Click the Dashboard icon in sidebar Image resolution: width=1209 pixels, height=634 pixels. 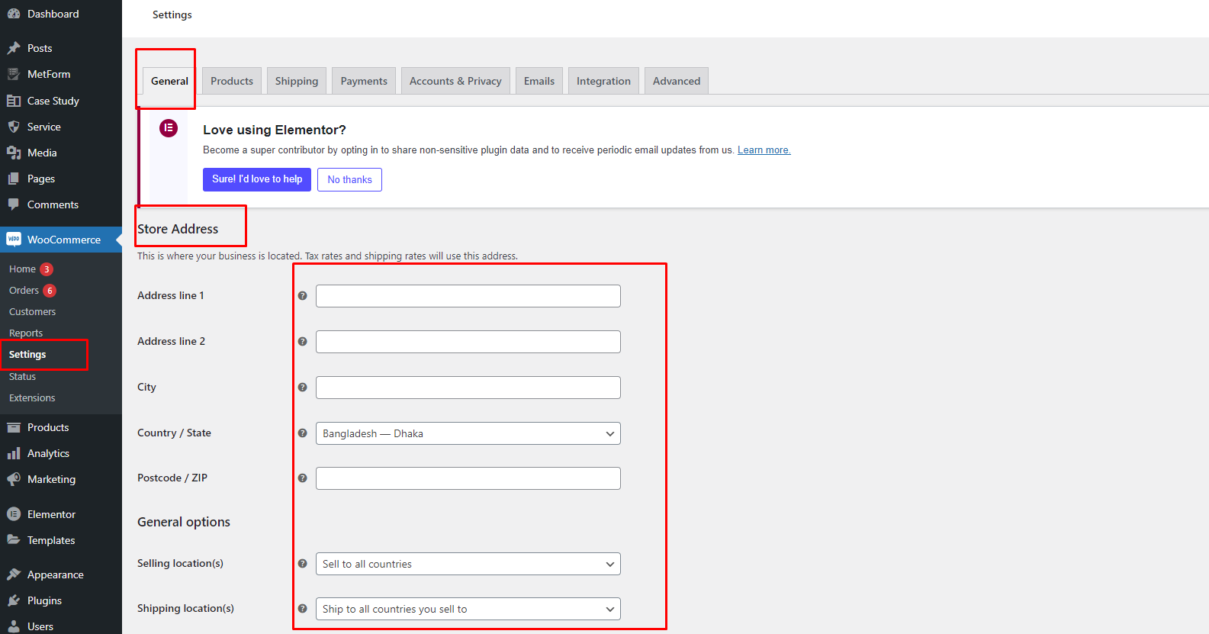click(x=14, y=14)
